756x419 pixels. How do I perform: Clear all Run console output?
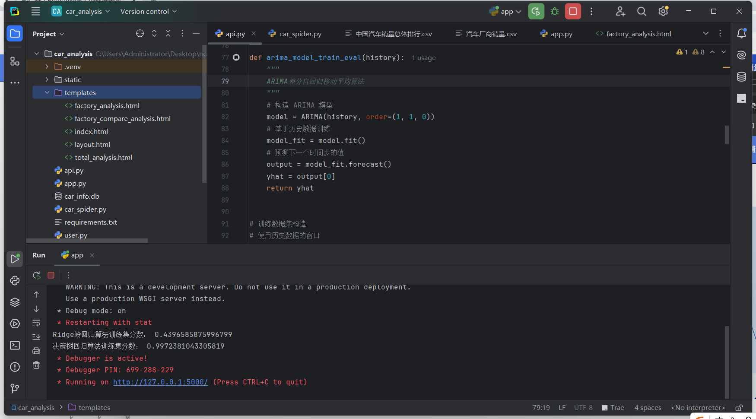36,365
